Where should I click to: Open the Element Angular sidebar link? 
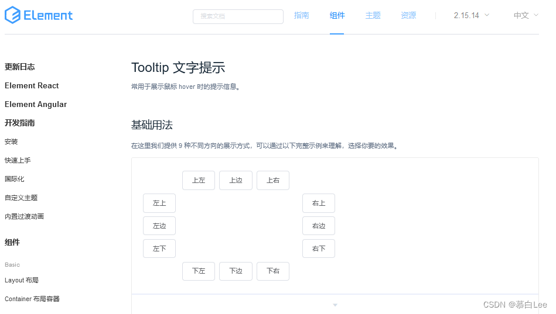36,105
